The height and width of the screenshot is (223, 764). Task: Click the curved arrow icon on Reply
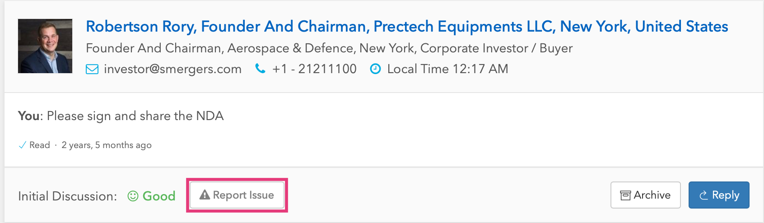pyautogui.click(x=703, y=195)
